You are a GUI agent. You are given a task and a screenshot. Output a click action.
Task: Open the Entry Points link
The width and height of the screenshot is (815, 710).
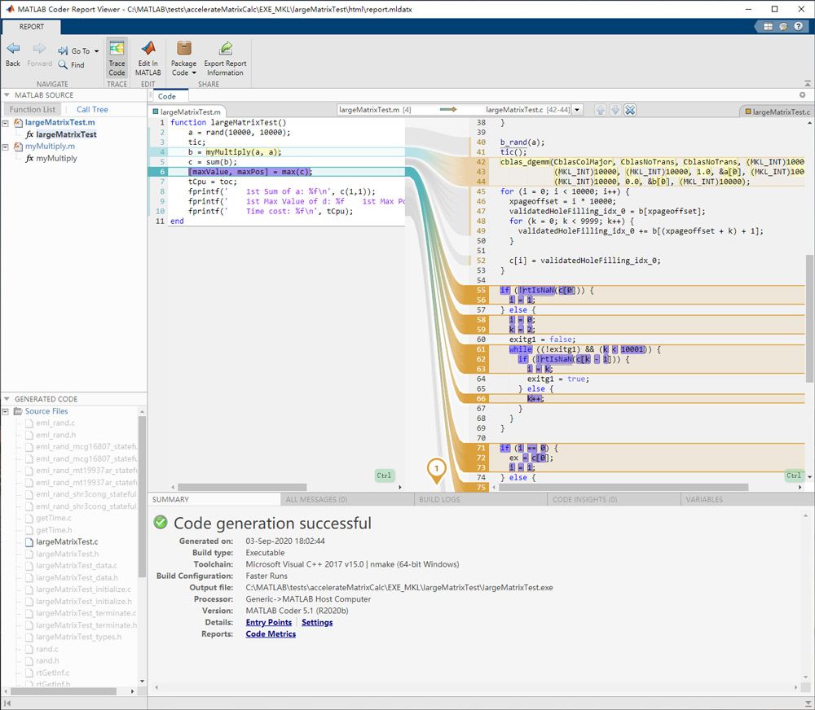(268, 622)
